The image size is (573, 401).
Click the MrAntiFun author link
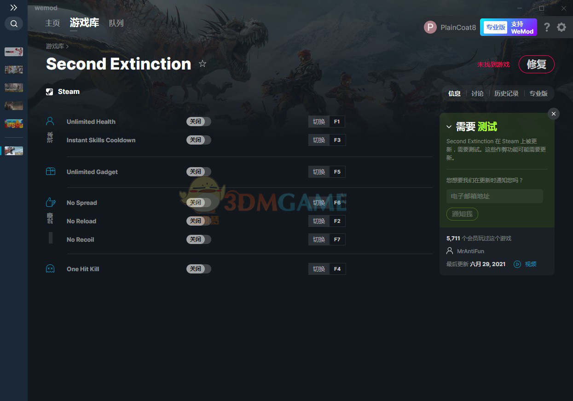470,251
